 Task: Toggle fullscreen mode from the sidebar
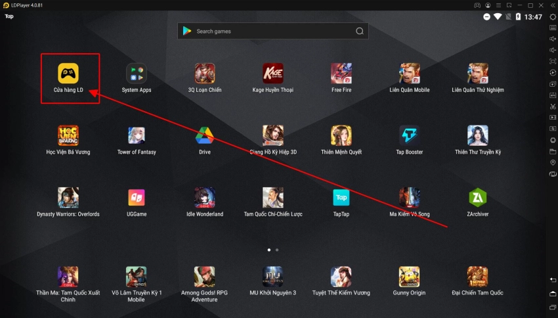coord(553,61)
